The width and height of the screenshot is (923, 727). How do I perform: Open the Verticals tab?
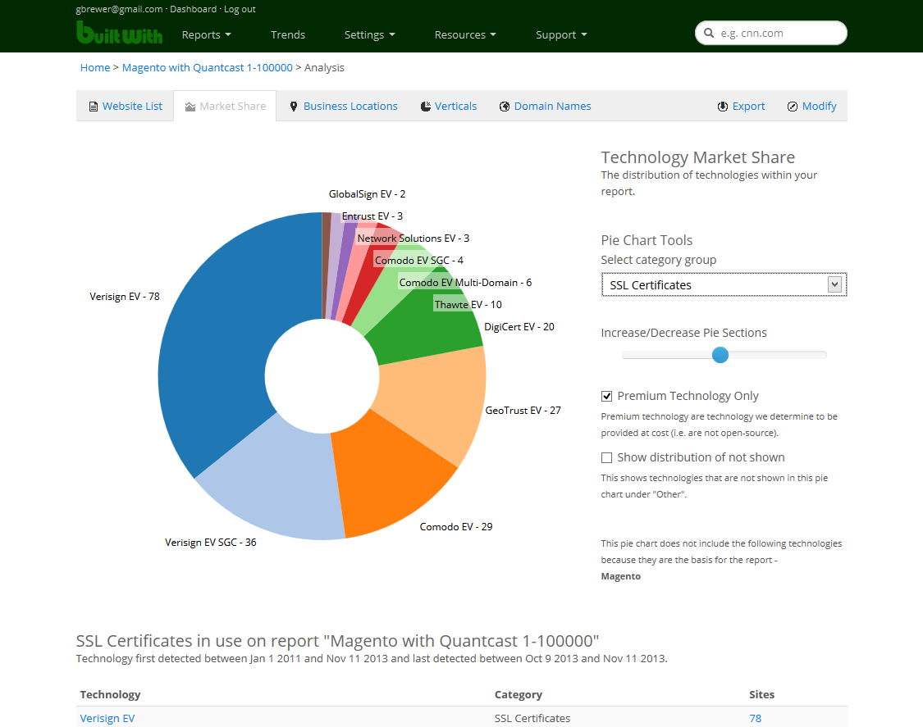pyautogui.click(x=449, y=106)
